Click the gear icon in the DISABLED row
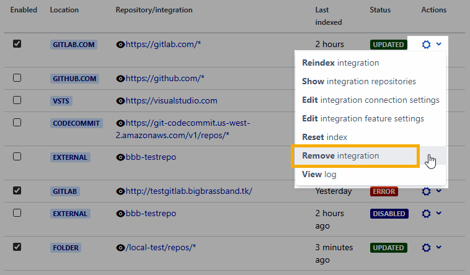Image resolution: width=470 pixels, height=275 pixels. click(426, 214)
